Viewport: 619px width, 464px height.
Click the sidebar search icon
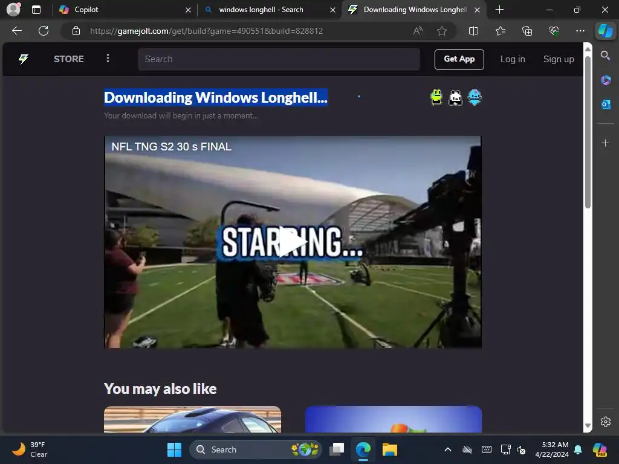[605, 56]
